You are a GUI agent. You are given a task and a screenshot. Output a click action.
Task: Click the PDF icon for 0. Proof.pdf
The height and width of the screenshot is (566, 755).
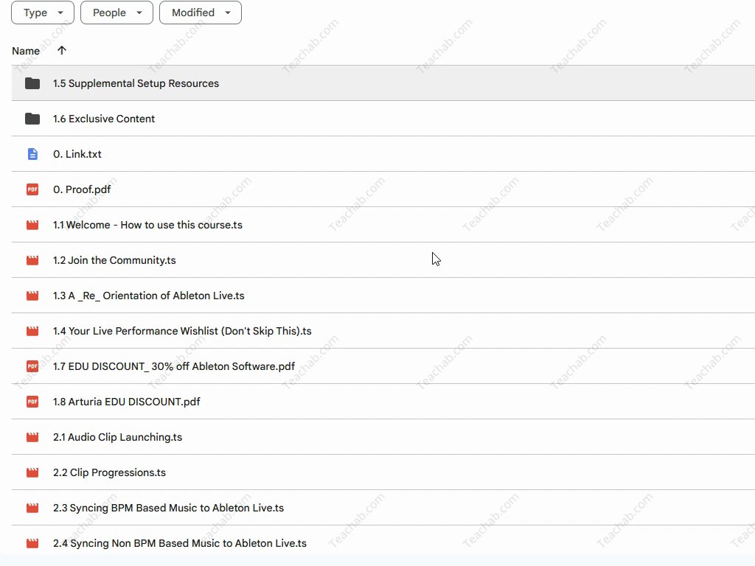pos(32,189)
